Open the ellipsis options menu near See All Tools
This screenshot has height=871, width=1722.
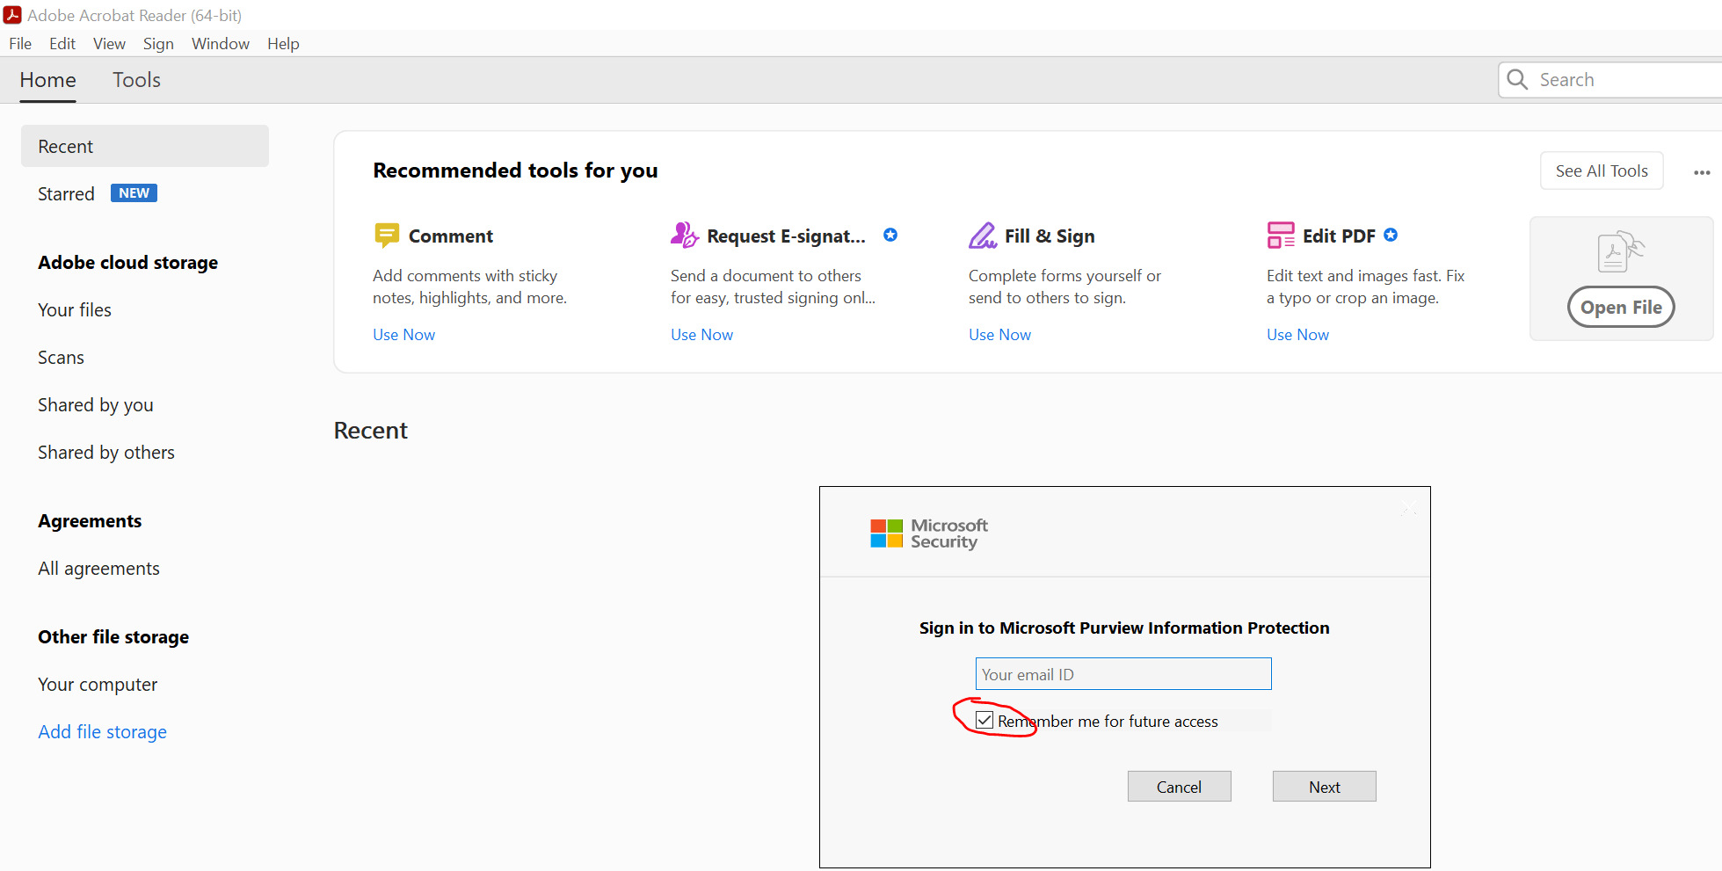[x=1702, y=172]
